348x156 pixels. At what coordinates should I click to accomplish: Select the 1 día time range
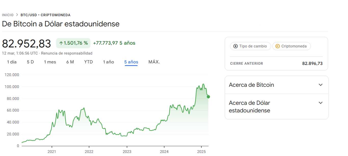[11, 62]
